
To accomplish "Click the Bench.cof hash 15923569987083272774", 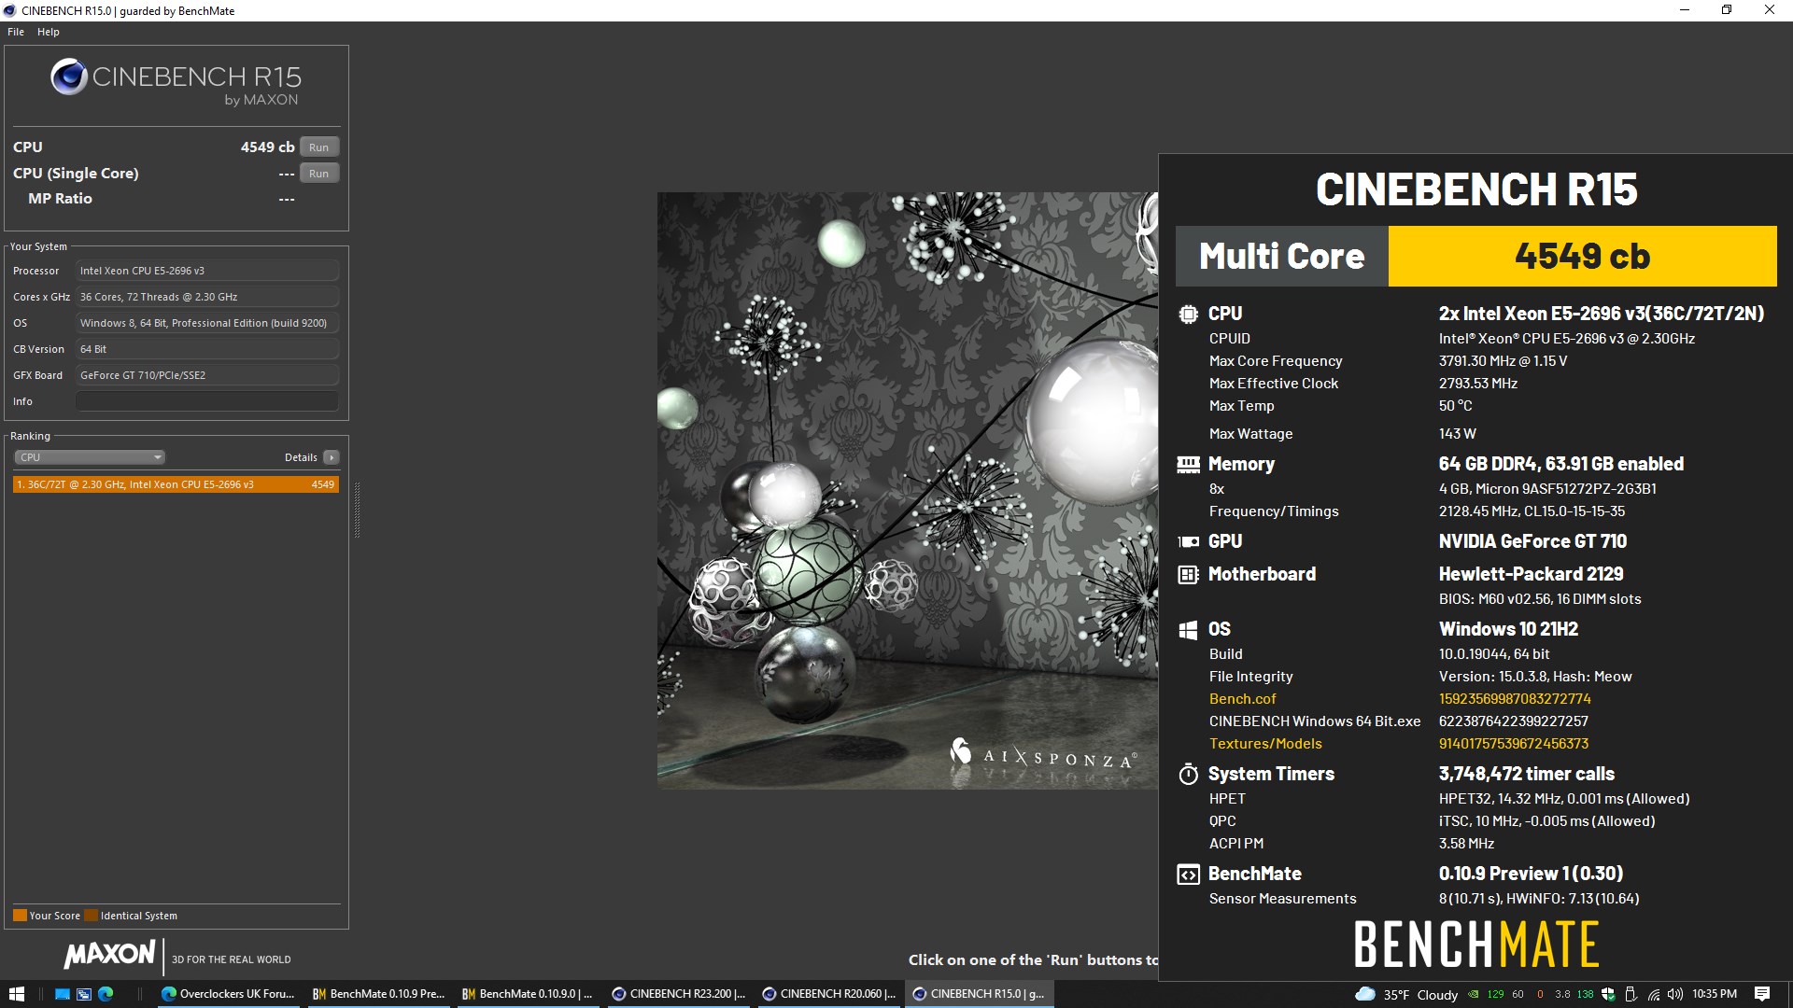I will pos(1515,699).
